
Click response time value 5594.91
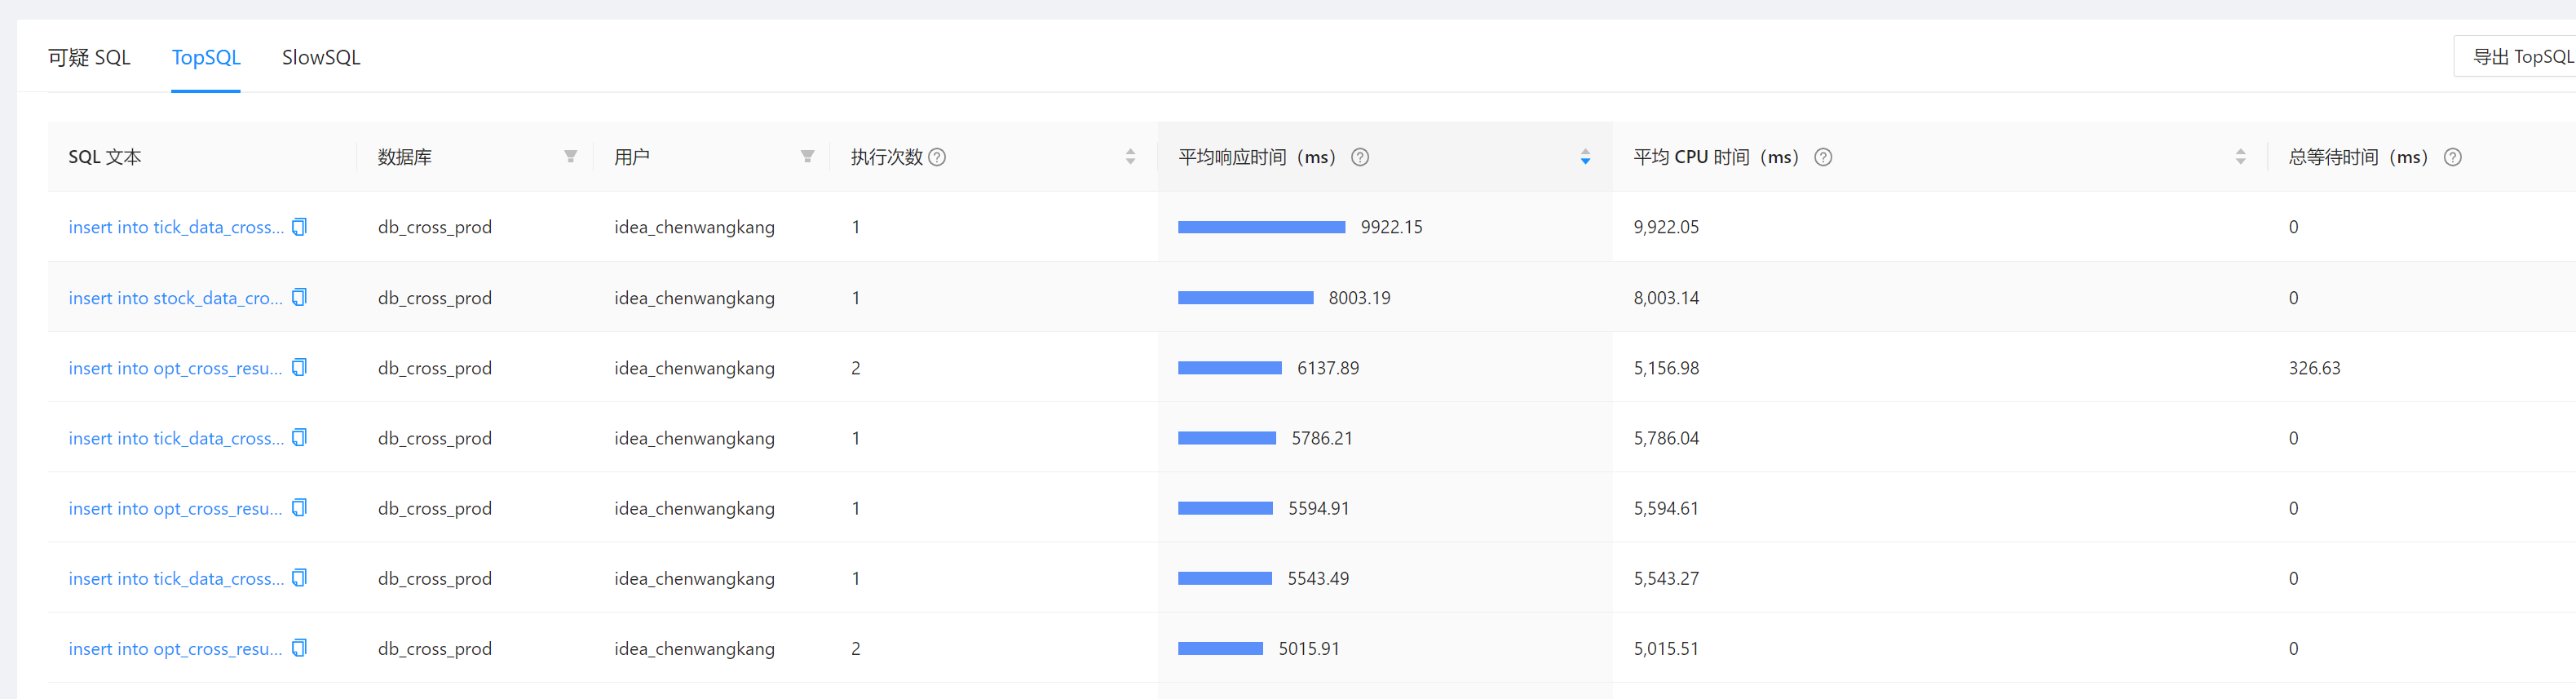1319,508
